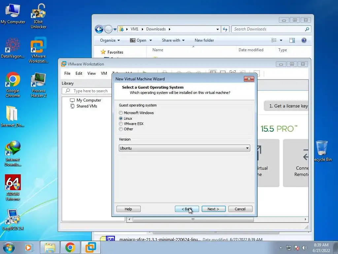Click Explorer forward navigation button
The height and width of the screenshot is (254, 338).
108,29
